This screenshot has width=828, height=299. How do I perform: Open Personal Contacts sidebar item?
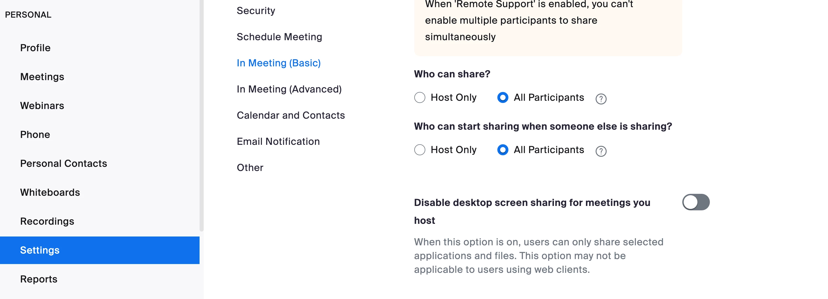(x=63, y=164)
